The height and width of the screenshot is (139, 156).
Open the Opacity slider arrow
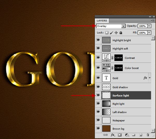click(149, 26)
